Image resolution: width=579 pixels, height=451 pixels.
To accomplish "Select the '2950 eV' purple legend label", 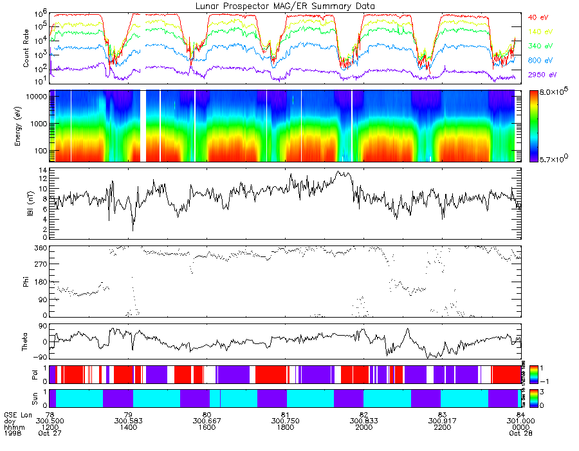I will 542,75.
